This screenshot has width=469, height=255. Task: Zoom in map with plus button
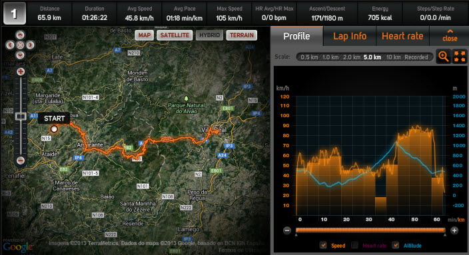[x=21, y=71]
